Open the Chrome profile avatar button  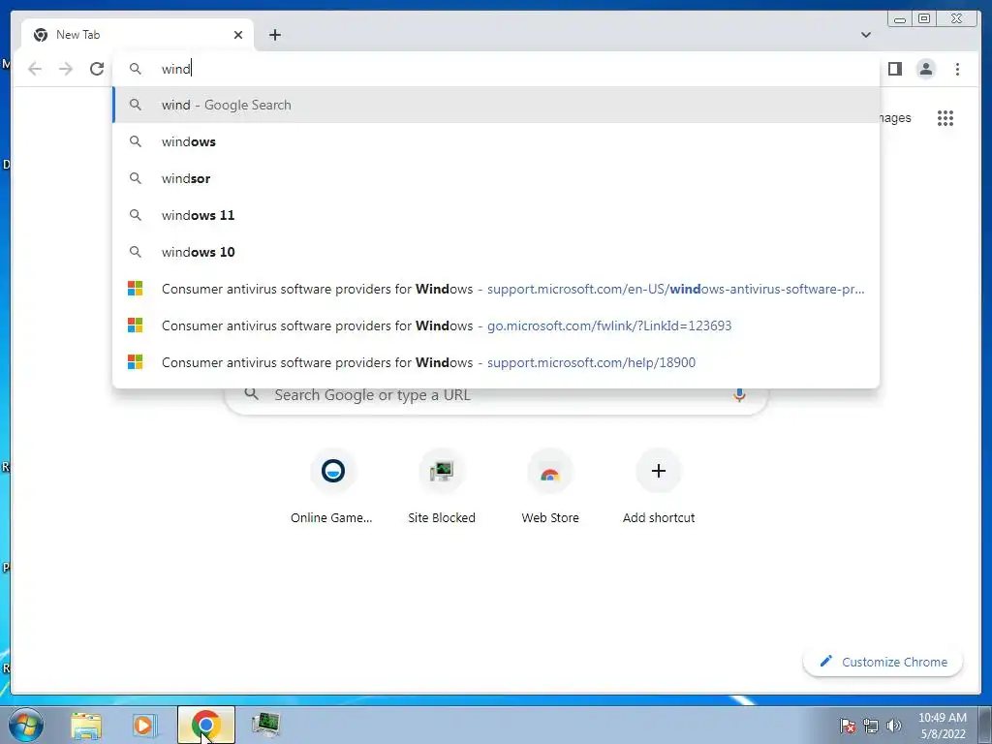[925, 69]
